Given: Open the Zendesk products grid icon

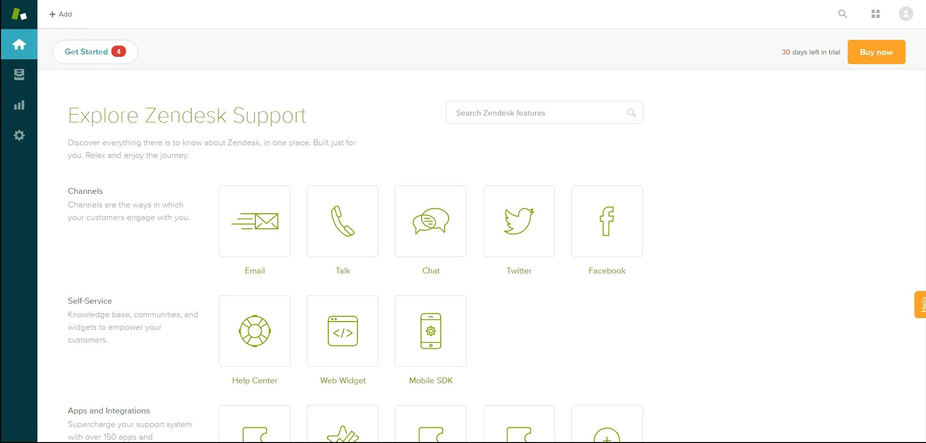Looking at the screenshot, I should (x=875, y=14).
